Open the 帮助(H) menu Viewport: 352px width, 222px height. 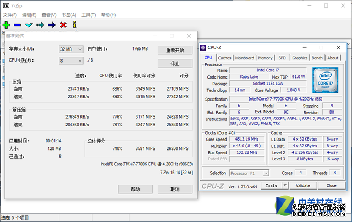tap(109, 15)
